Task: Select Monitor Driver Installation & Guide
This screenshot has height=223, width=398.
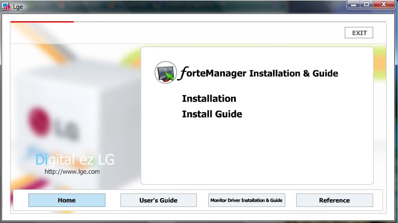Action: 247,200
